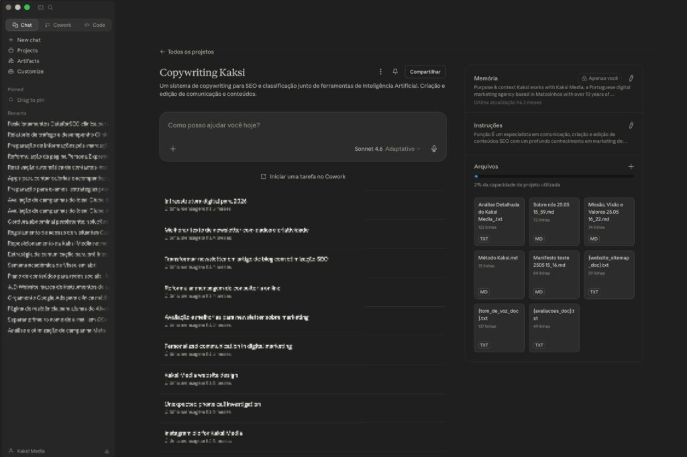
Task: Switch to the Cowork tab
Action: pyautogui.click(x=58, y=25)
